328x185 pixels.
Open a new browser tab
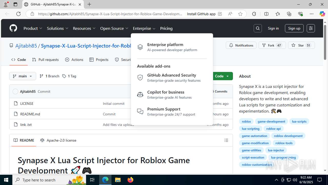coord(89,4)
